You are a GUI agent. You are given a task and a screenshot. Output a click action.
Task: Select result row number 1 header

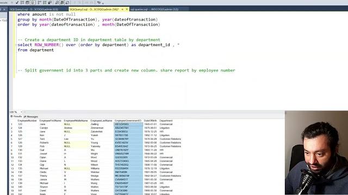pos(12,124)
